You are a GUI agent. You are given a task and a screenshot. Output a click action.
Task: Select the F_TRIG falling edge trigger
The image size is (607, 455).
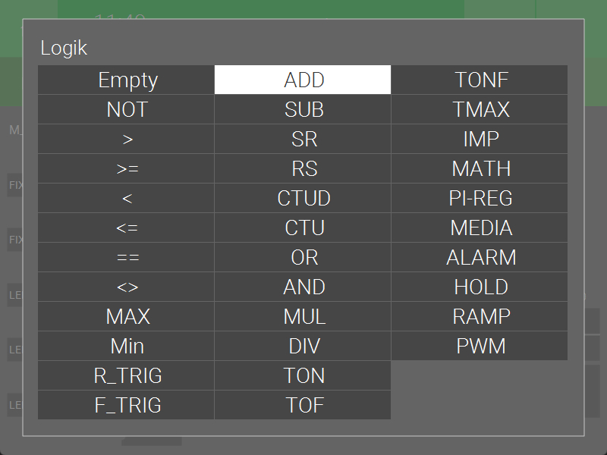coord(127,405)
